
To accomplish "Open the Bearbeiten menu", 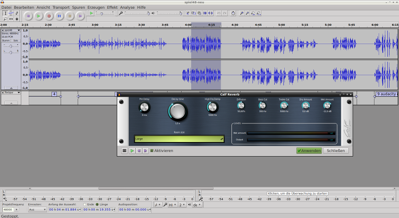I will (x=24, y=7).
